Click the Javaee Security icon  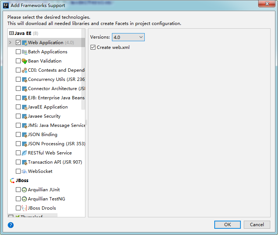24,116
